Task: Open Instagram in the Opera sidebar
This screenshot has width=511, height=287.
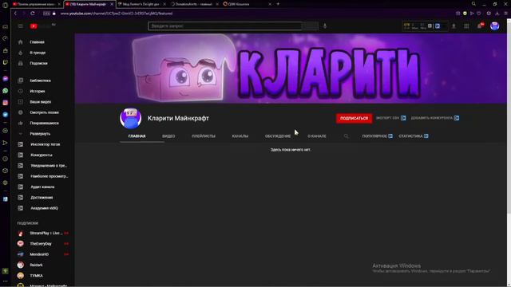Action: click(6, 103)
